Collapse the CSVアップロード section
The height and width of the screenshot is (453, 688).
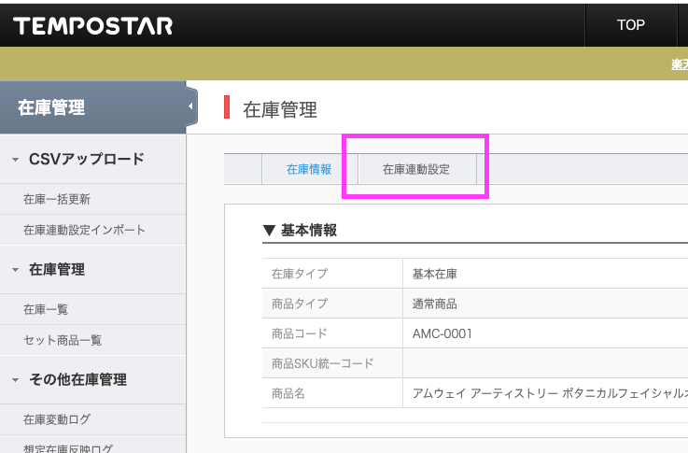pos(16,160)
